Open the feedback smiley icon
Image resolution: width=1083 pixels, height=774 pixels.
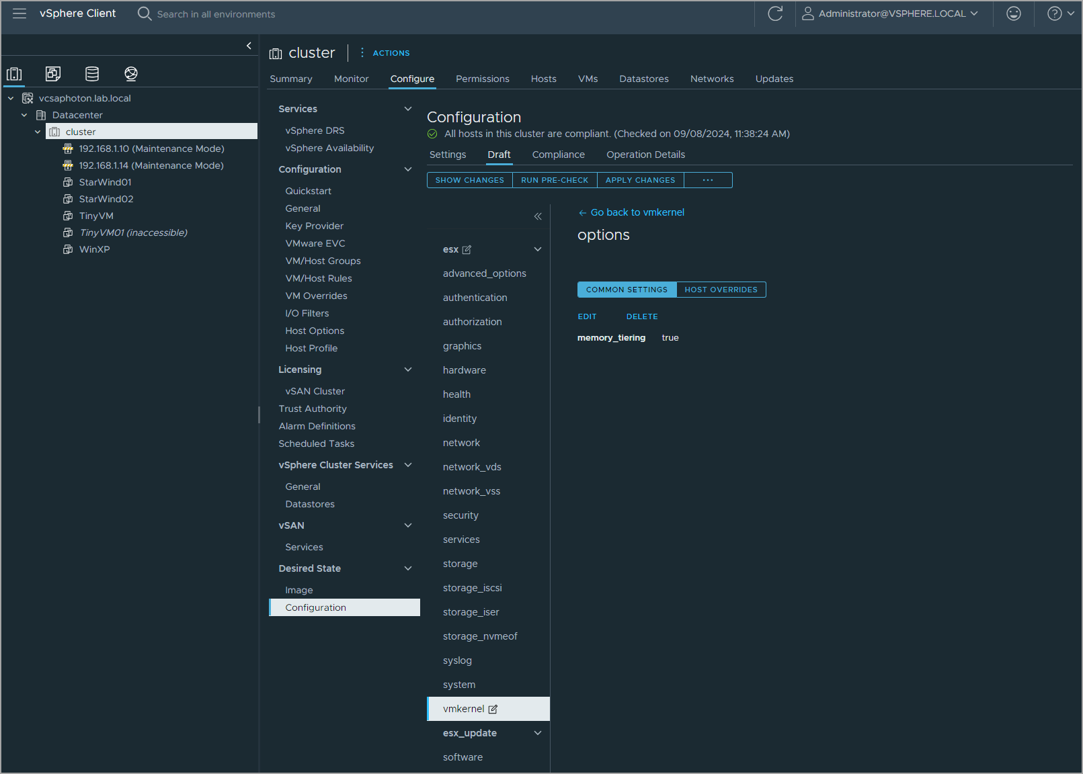tap(1014, 13)
